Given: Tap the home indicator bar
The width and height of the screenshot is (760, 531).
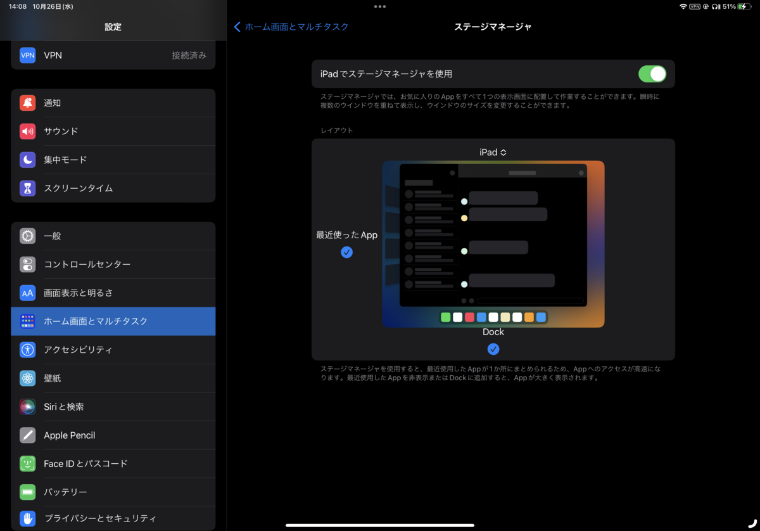Looking at the screenshot, I should (380, 525).
